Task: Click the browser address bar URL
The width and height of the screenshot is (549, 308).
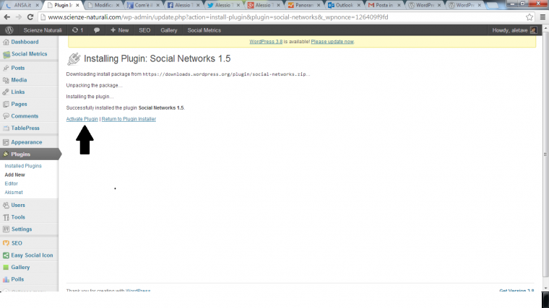Action: click(217, 17)
